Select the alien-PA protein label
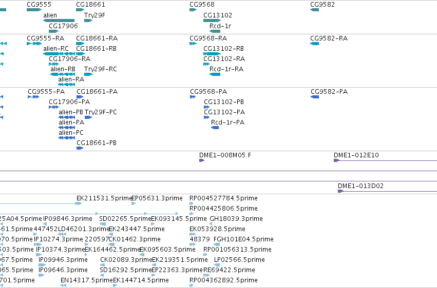This screenshot has height=288, width=437. pyautogui.click(x=71, y=122)
